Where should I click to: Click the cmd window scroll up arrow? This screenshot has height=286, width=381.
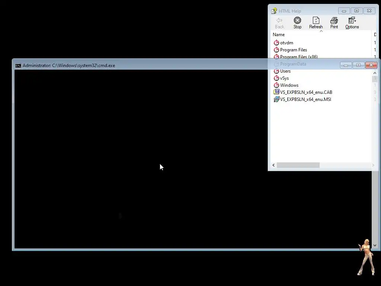[375, 73]
